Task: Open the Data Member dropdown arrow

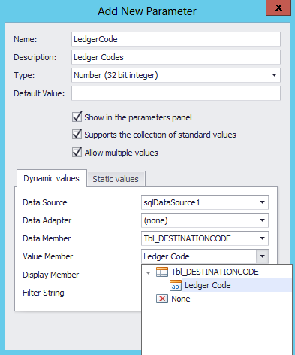Action: (x=262, y=238)
